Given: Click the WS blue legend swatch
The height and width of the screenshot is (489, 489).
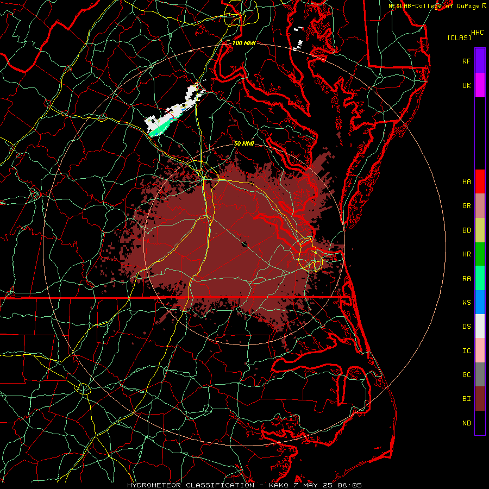Looking at the screenshot, I should coord(480,302).
